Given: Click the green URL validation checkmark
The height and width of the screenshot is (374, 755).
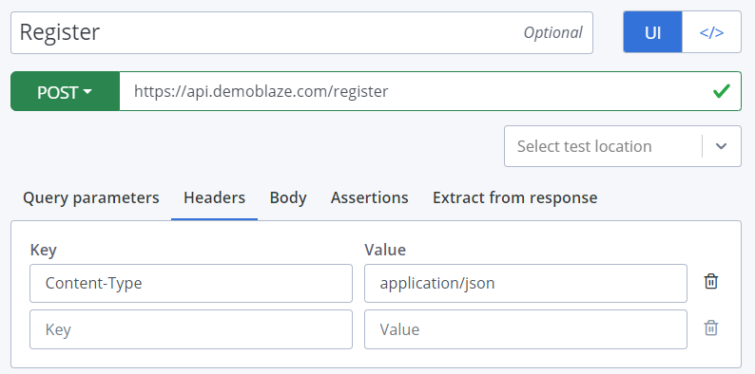Looking at the screenshot, I should click(722, 91).
